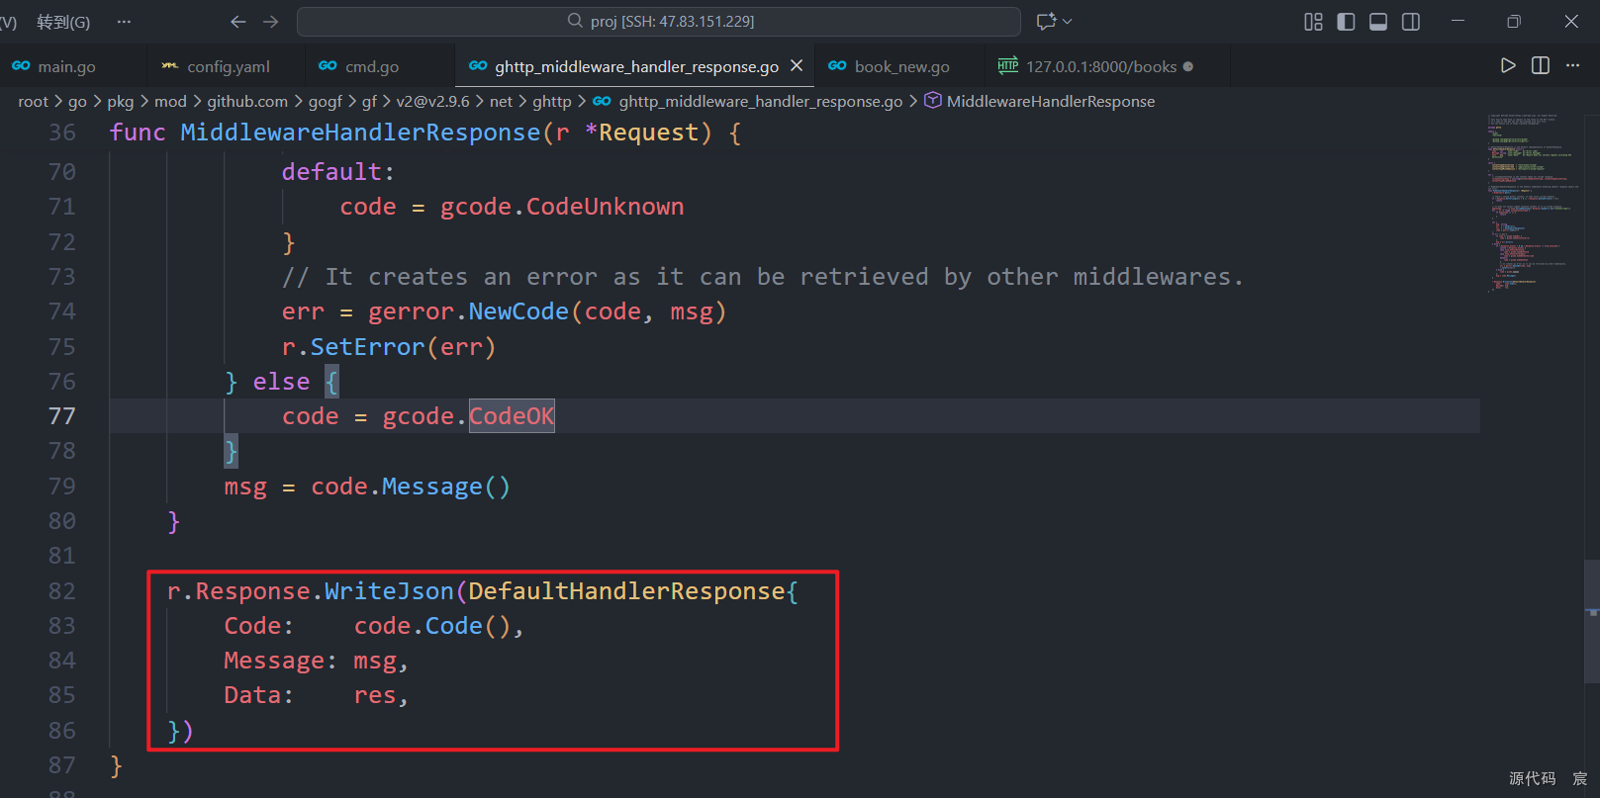The width and height of the screenshot is (1600, 798).
Task: Click the command center search box
Action: (x=659, y=21)
